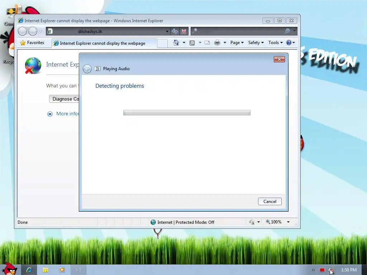The height and width of the screenshot is (275, 367).
Task: Click the Diagnose Connection Problems button
Action: [65, 99]
